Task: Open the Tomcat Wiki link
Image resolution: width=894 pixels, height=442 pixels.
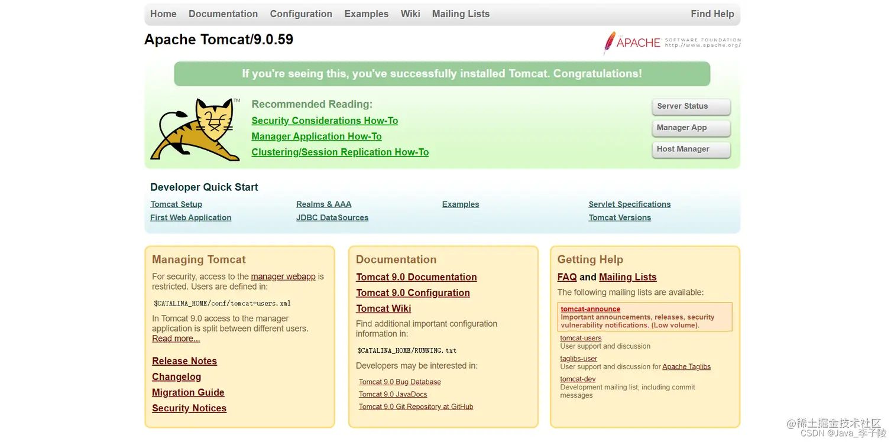Action: pyautogui.click(x=383, y=308)
